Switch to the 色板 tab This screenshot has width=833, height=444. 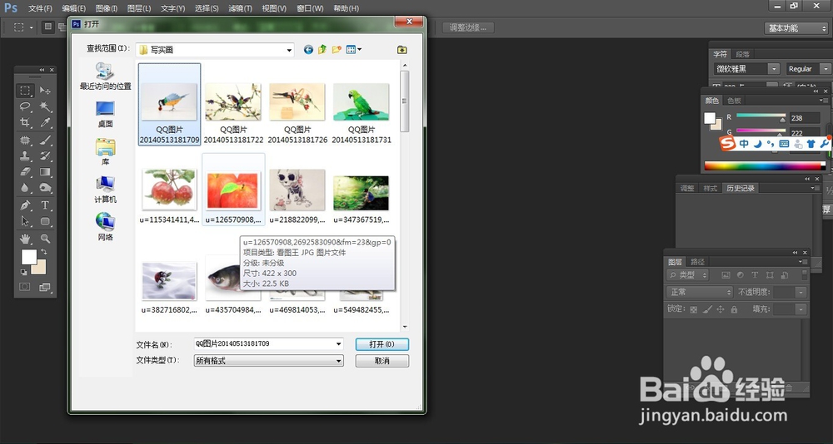734,101
